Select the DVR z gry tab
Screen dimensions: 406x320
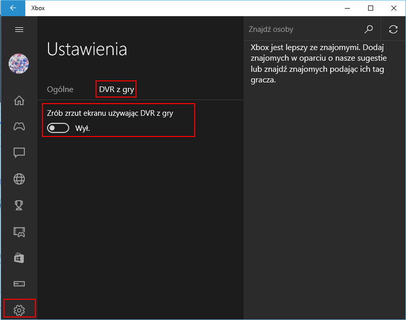tap(116, 89)
